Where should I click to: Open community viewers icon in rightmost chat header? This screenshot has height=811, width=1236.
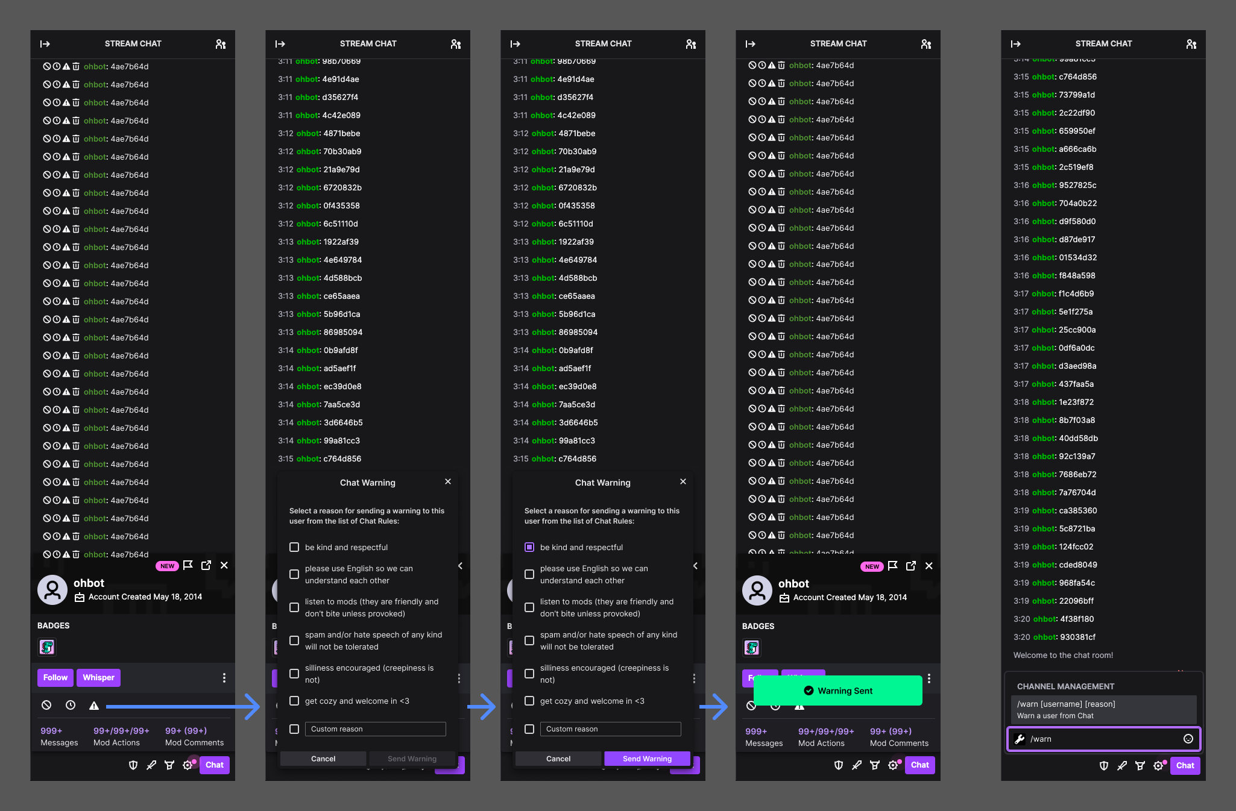pos(1191,44)
